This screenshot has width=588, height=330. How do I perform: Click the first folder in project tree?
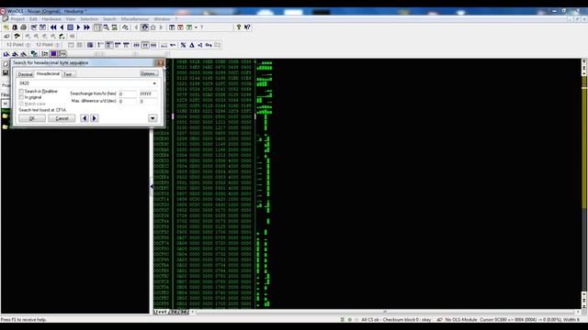pyautogui.click(x=6, y=116)
